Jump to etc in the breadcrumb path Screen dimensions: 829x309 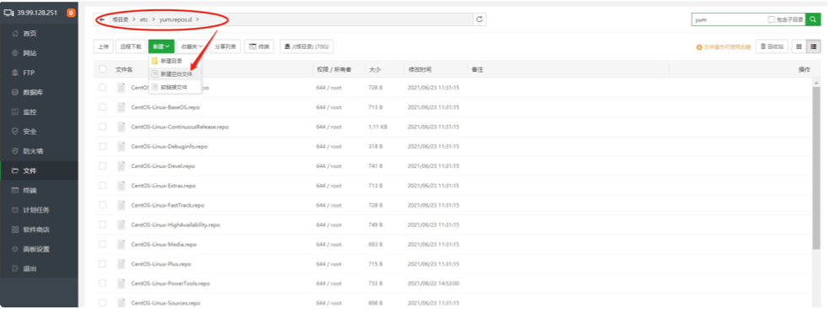[144, 19]
